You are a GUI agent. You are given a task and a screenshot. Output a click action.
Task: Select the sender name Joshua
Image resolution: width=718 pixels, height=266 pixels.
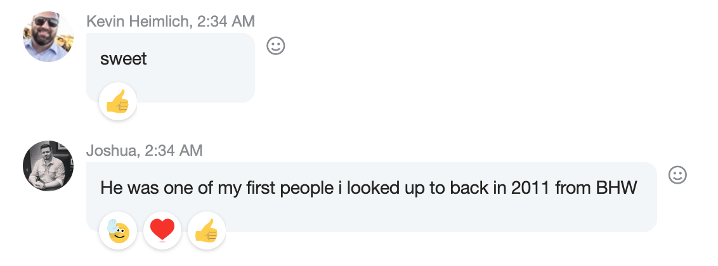[x=110, y=151]
